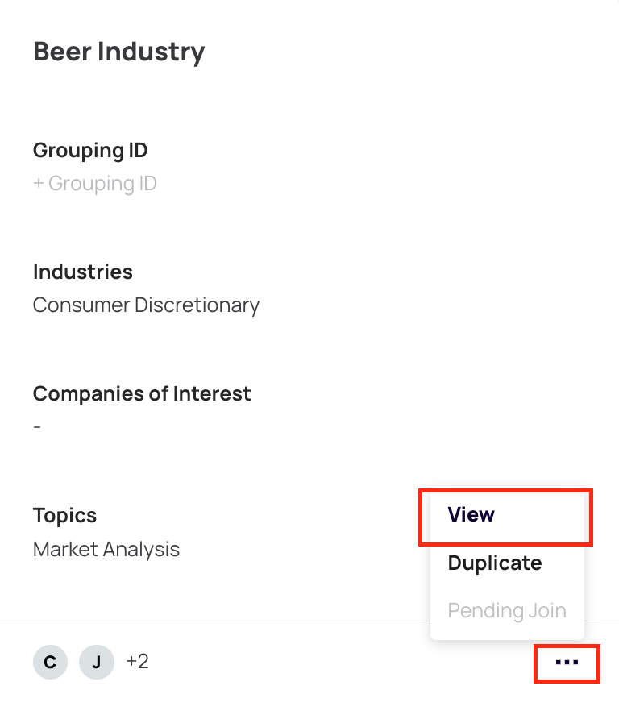Click the Topics heading
619x719 pixels.
64,515
